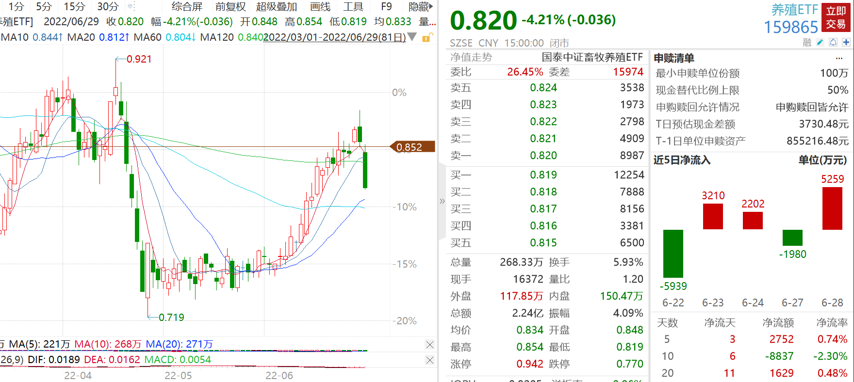Click the 卖四 price 0.823

[543, 105]
